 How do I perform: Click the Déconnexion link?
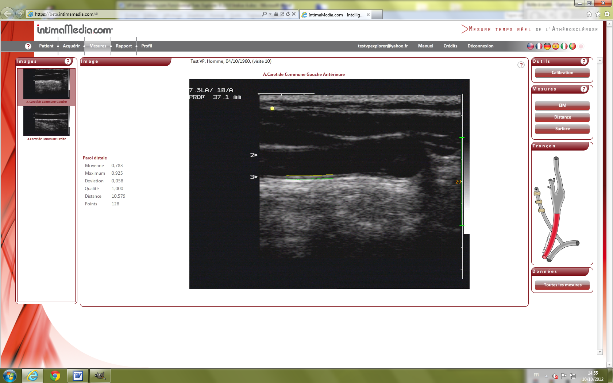480,46
